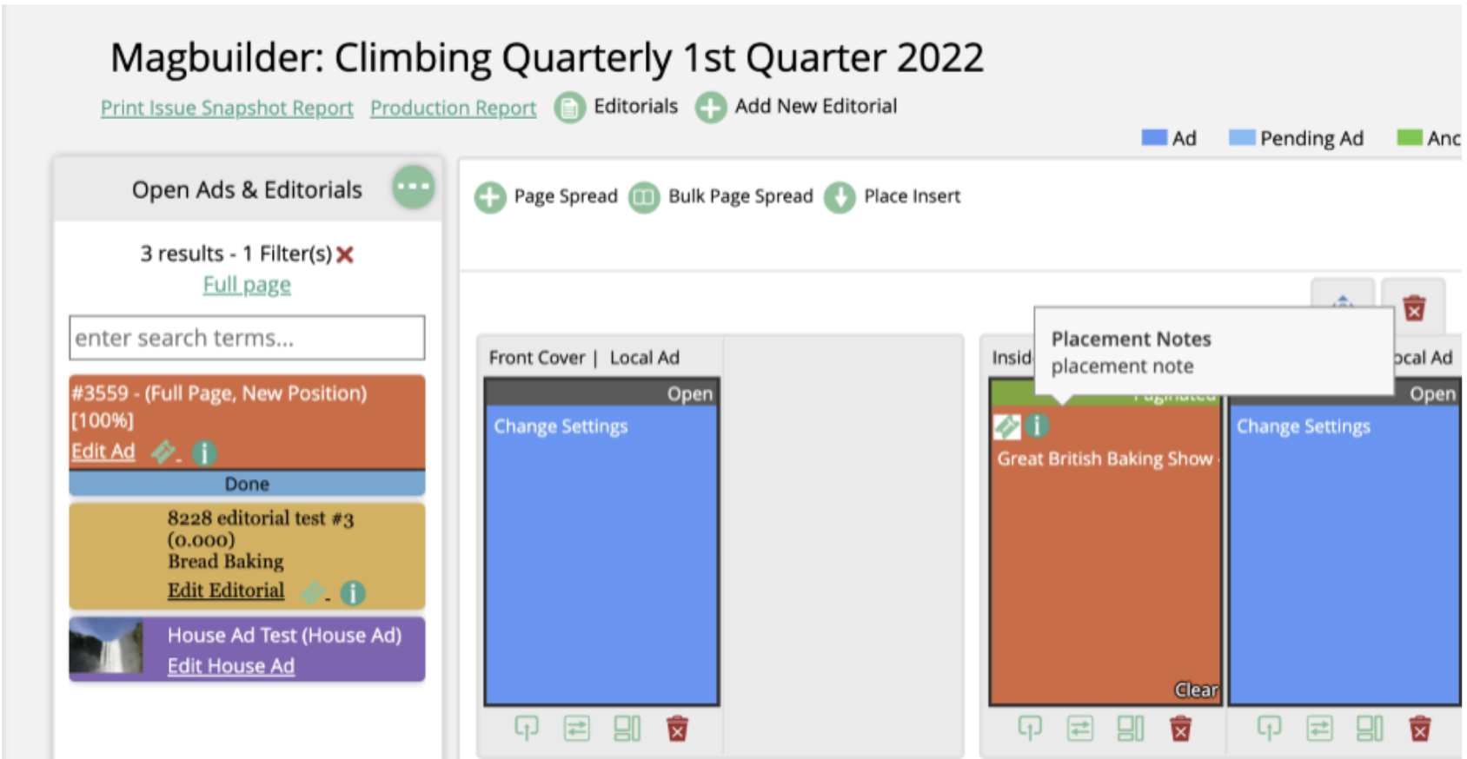Image resolution: width=1467 pixels, height=759 pixels.
Task: Click the search terms input field
Action: coord(247,338)
